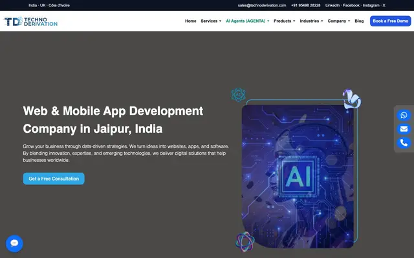Click the email envelope floating icon
414x258 pixels.
pos(404,129)
